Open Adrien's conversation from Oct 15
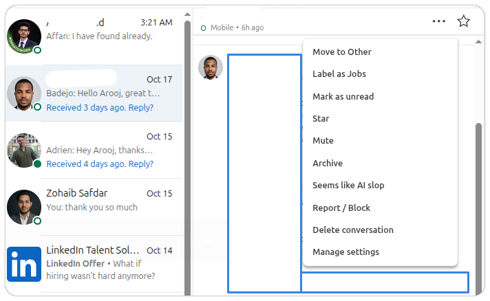The height and width of the screenshot is (301, 490). coord(94,150)
